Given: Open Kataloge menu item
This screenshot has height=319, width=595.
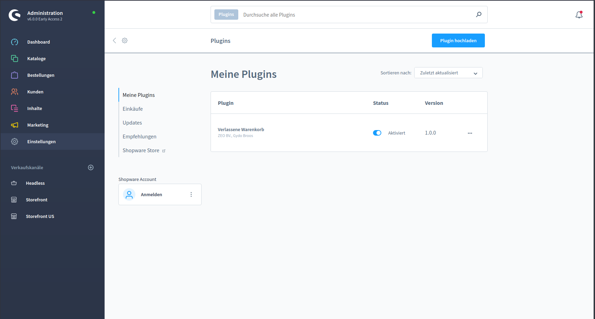Looking at the screenshot, I should coord(53,58).
